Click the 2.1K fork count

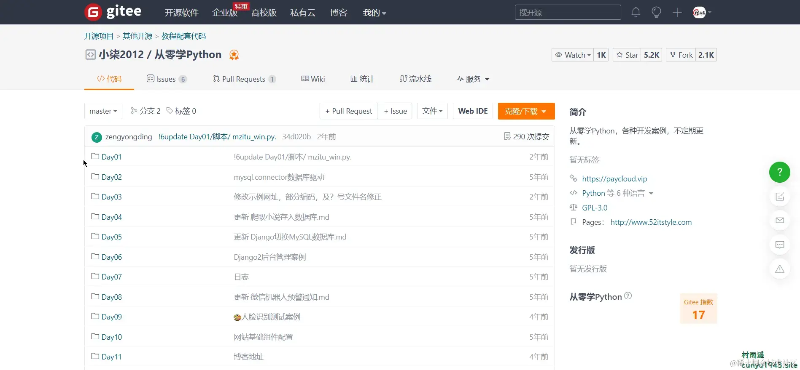(706, 55)
